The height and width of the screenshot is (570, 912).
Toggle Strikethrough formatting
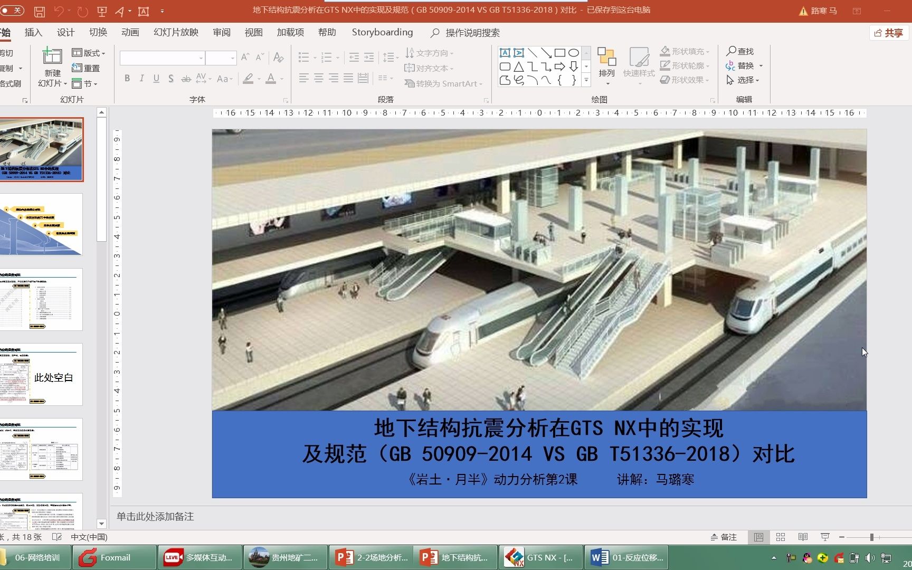(186, 79)
